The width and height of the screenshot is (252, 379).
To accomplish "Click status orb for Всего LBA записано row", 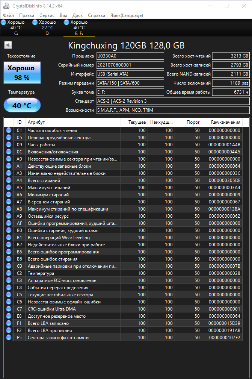I will (x=9, y=323).
